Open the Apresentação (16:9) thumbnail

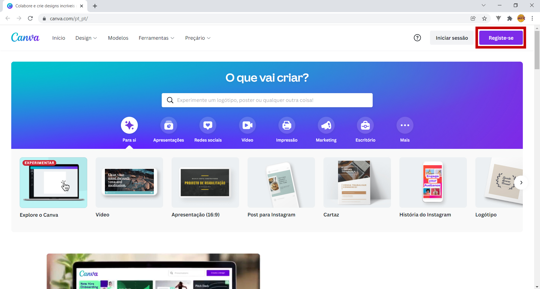coord(205,183)
